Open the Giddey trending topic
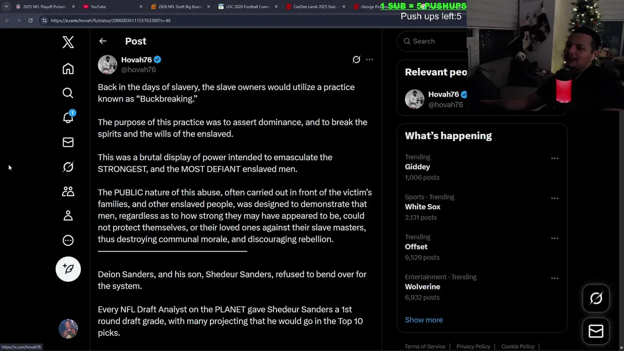The width and height of the screenshot is (624, 351). [x=417, y=167]
